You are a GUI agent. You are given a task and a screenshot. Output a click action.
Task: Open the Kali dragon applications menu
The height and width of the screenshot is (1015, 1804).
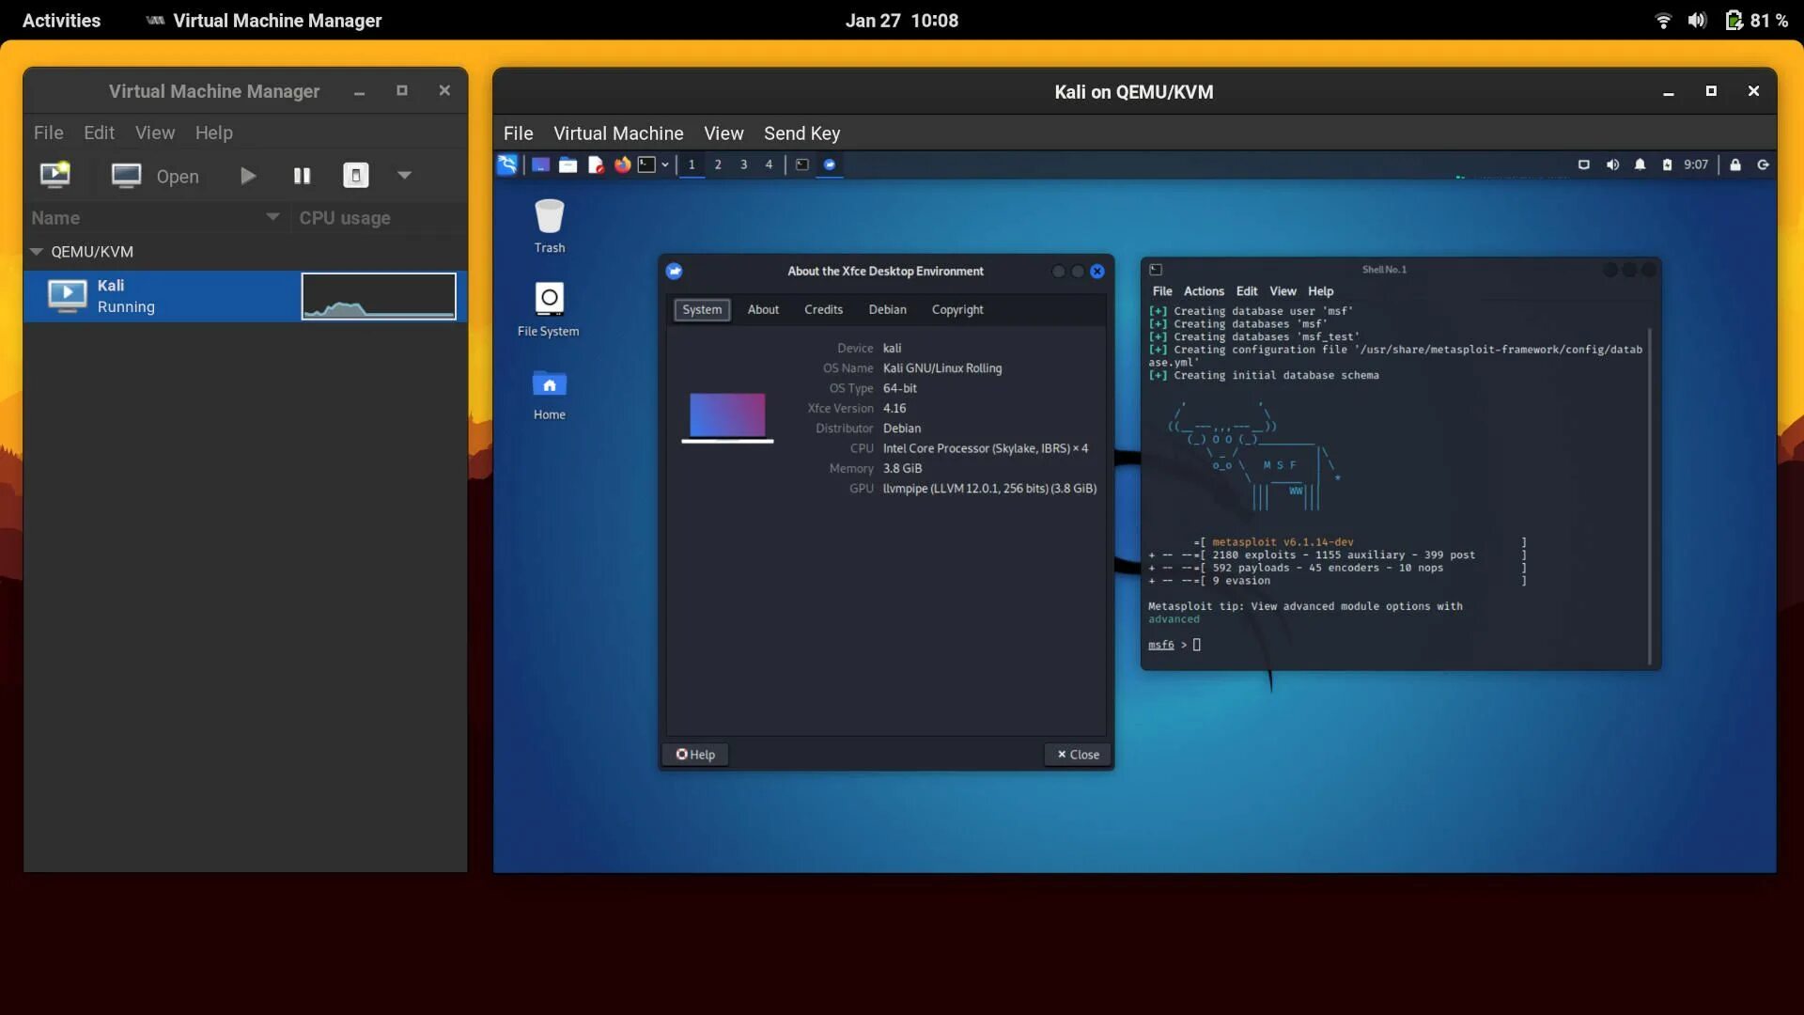pos(506,164)
